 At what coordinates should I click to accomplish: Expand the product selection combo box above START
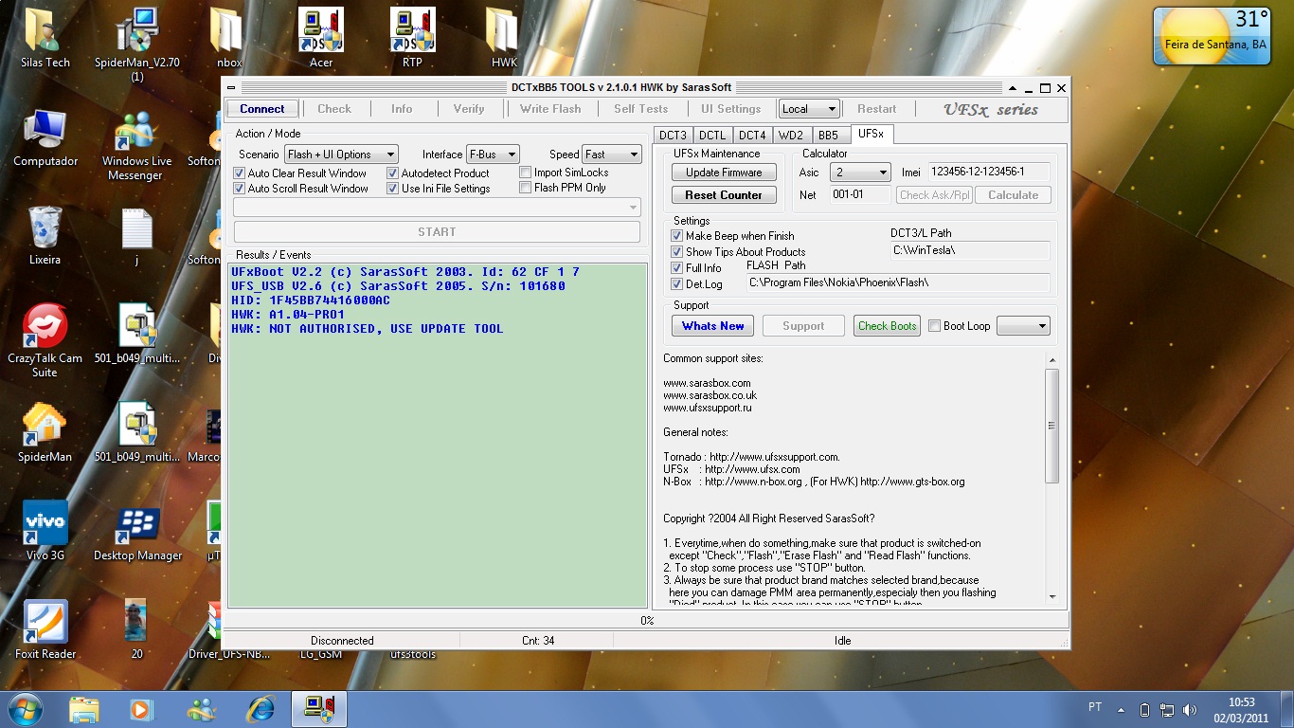[x=438, y=207]
